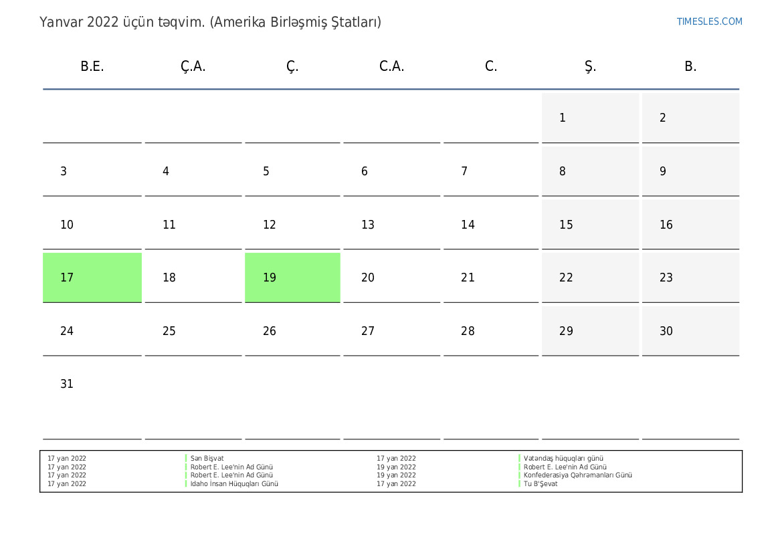Viewport: 782px width, 553px height.
Task: Click the Tu B'Şevat holiday entry
Action: (x=541, y=483)
